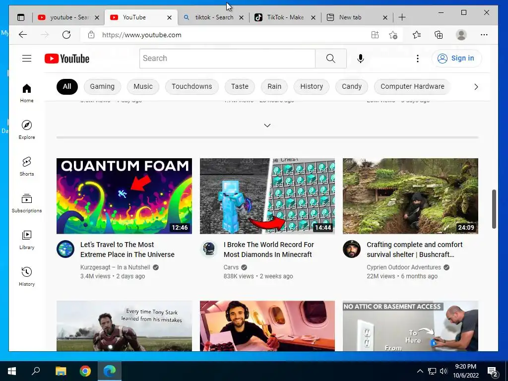Open Shorts in the sidebar
The width and height of the screenshot is (508, 381).
[x=27, y=166]
